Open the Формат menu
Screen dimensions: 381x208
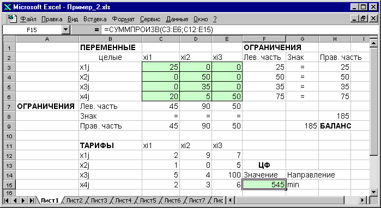tap(123, 19)
